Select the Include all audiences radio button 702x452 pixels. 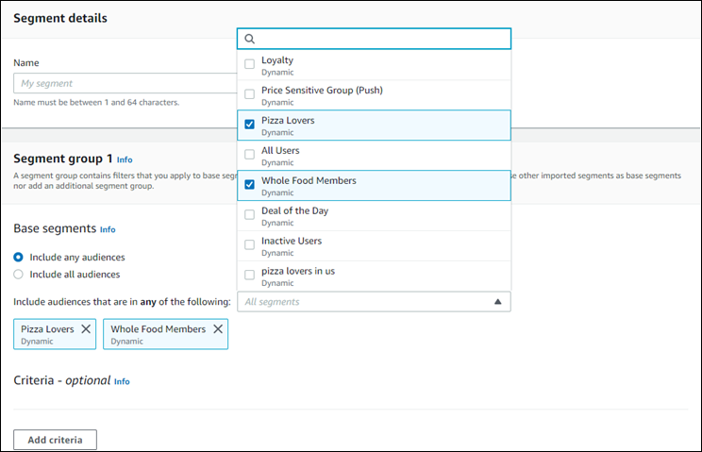pos(19,275)
